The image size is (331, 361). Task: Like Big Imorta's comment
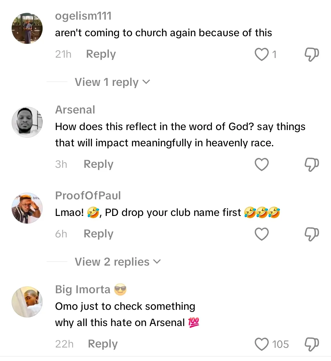pyautogui.click(x=262, y=344)
